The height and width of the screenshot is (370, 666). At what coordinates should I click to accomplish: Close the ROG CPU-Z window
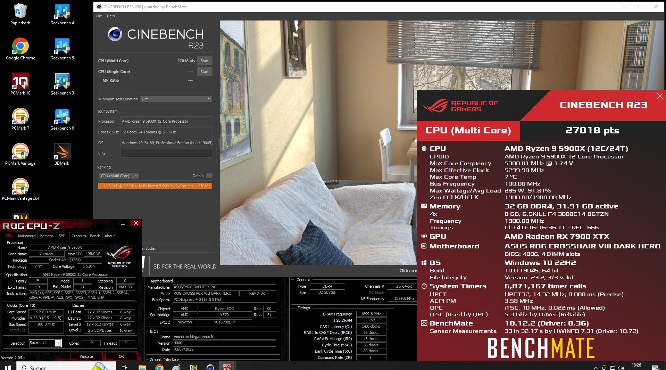(x=136, y=223)
